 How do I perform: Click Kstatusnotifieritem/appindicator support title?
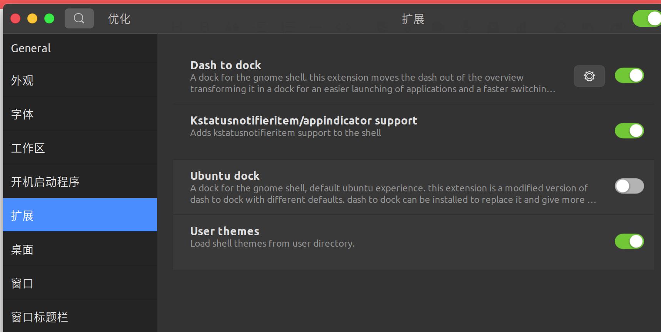pos(304,121)
